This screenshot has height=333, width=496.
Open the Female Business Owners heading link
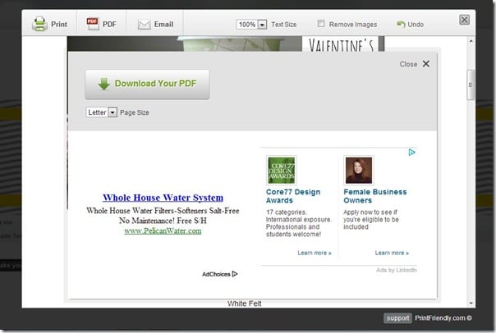tap(374, 196)
